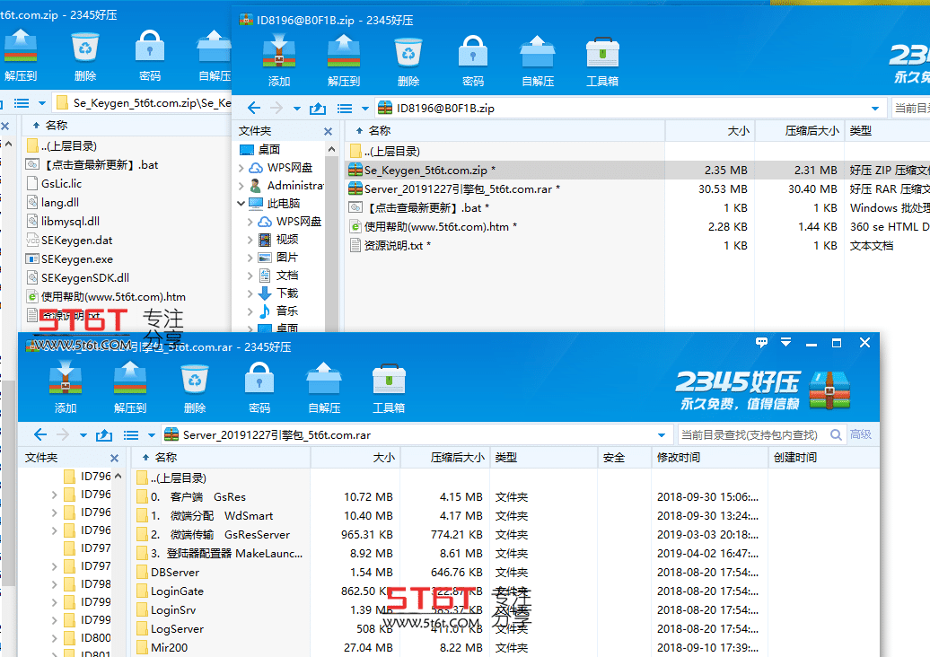Expand 图片 node in folder tree
This screenshot has width=930, height=657.
point(250,258)
